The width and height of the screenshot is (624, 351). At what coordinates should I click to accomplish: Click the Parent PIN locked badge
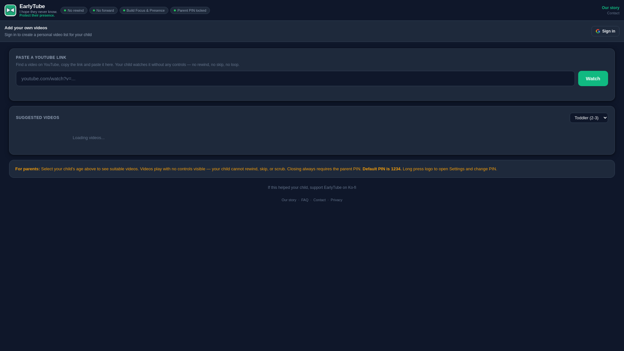pos(190,10)
